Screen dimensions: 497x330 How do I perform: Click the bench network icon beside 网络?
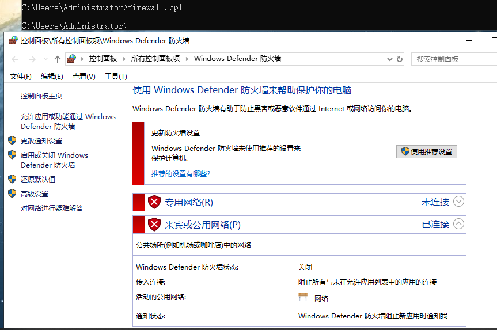tap(303, 297)
